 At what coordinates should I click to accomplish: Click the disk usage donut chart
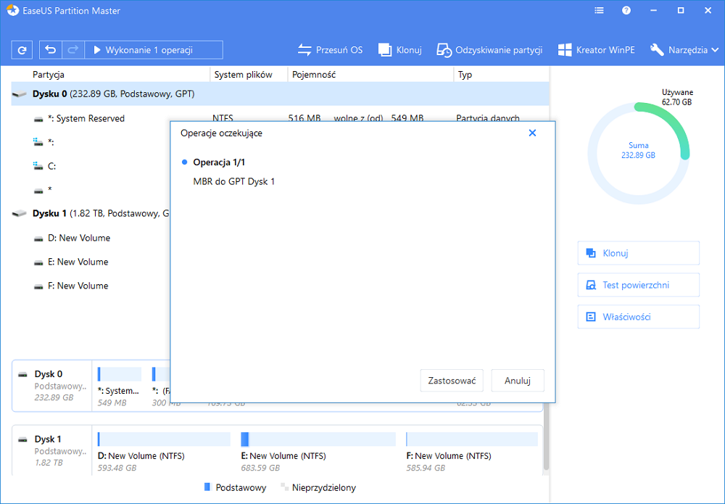click(638, 153)
